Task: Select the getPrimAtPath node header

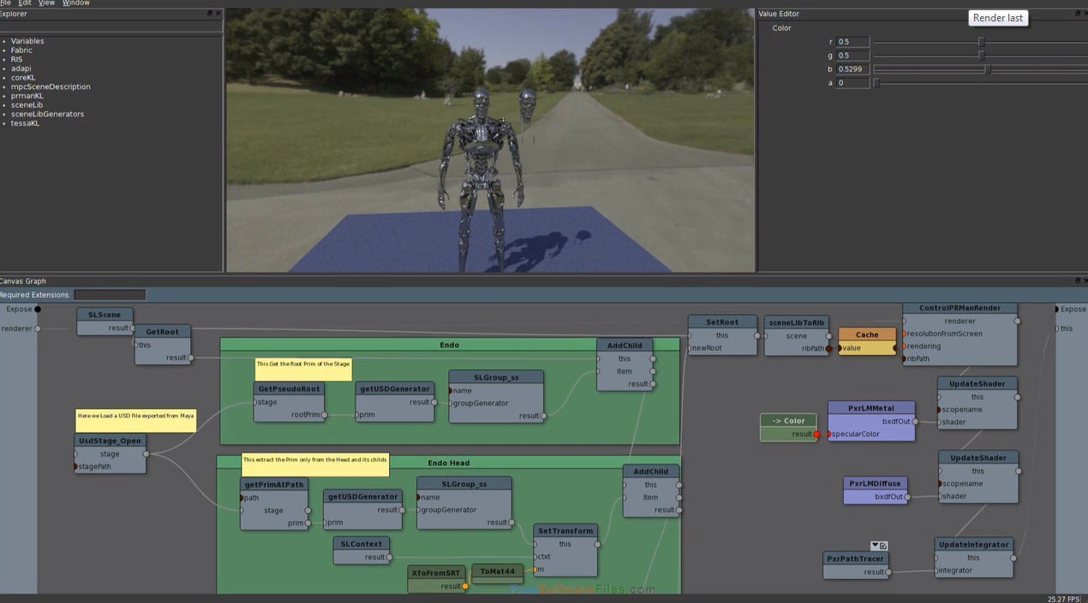Action: tap(274, 484)
